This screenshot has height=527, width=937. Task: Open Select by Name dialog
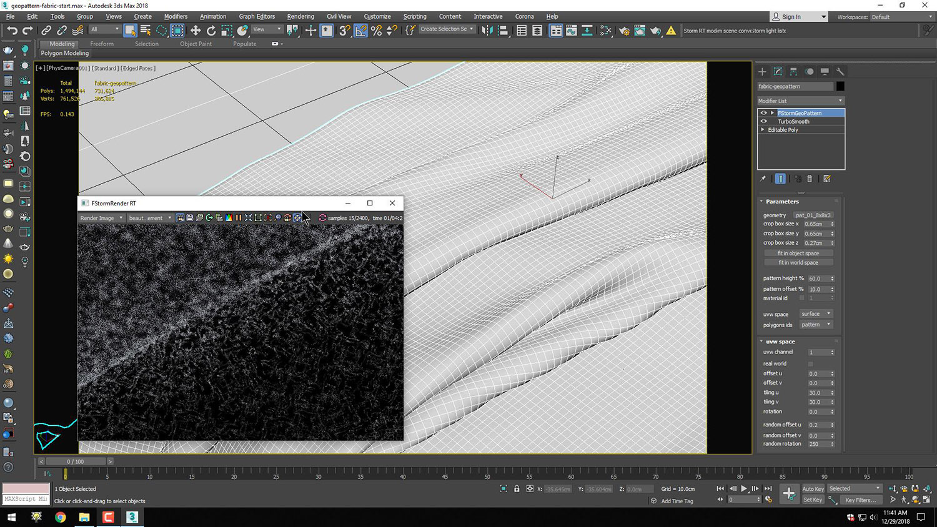146,30
